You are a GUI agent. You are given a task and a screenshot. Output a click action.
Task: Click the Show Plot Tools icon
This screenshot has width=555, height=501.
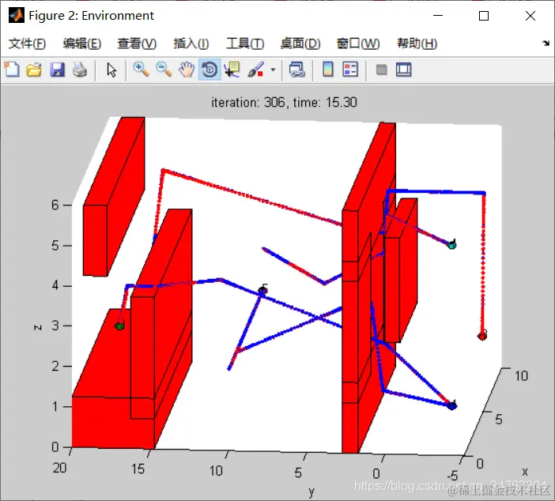coord(403,70)
